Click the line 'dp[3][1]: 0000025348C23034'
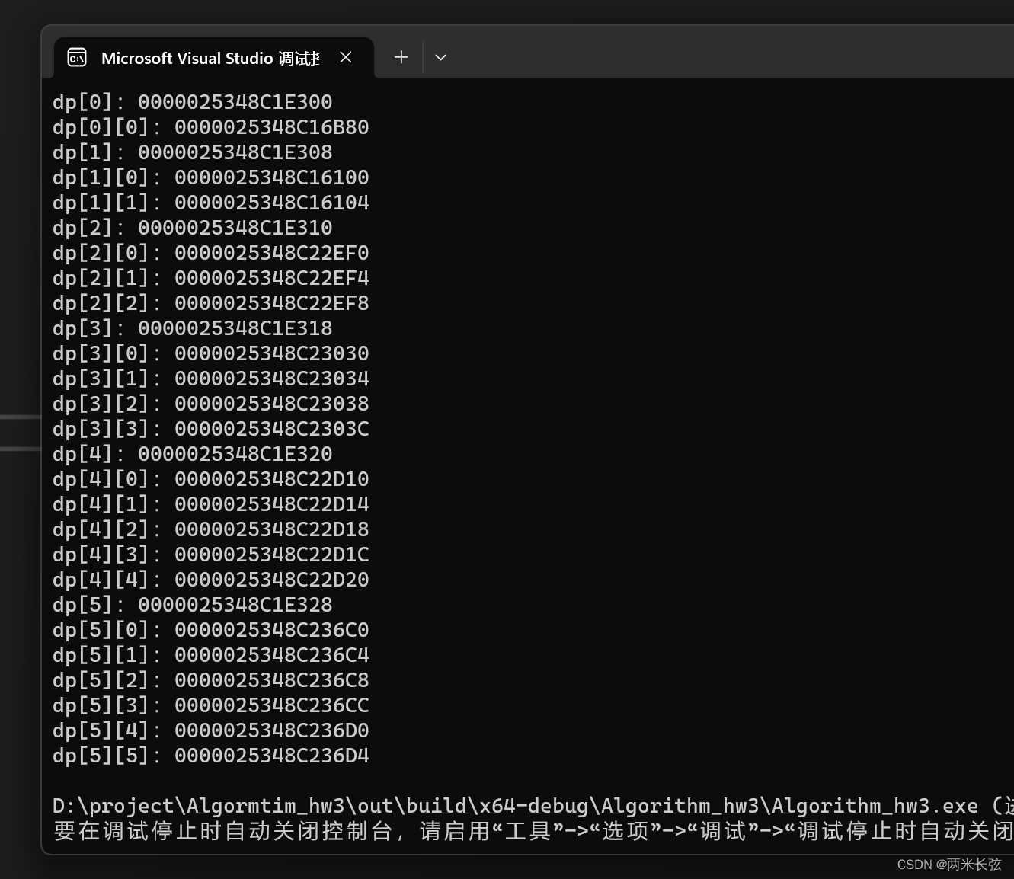Image resolution: width=1014 pixels, height=879 pixels. (x=211, y=379)
